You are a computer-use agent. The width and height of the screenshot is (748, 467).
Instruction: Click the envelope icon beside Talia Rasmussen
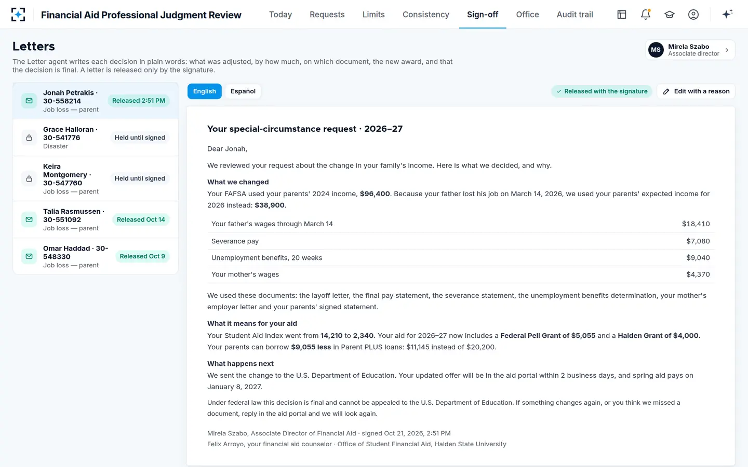click(x=29, y=219)
